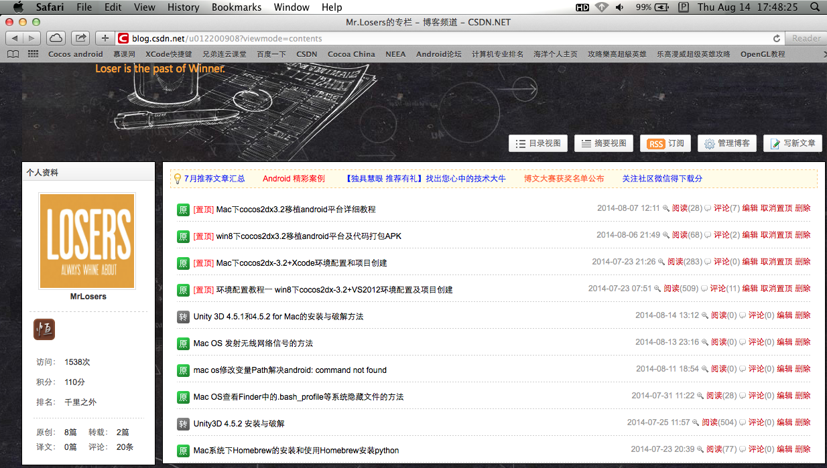This screenshot has width=827, height=468.
Task: Click green 原 icon beside Mac OS 发射无线网络信号
Action: [x=183, y=343]
